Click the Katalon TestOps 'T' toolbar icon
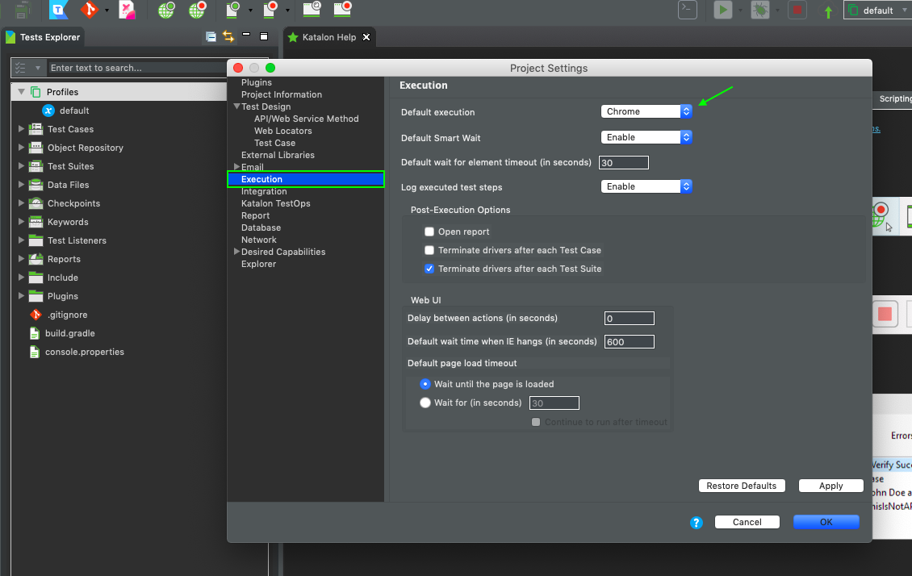Screen dimensions: 912x576 point(58,10)
